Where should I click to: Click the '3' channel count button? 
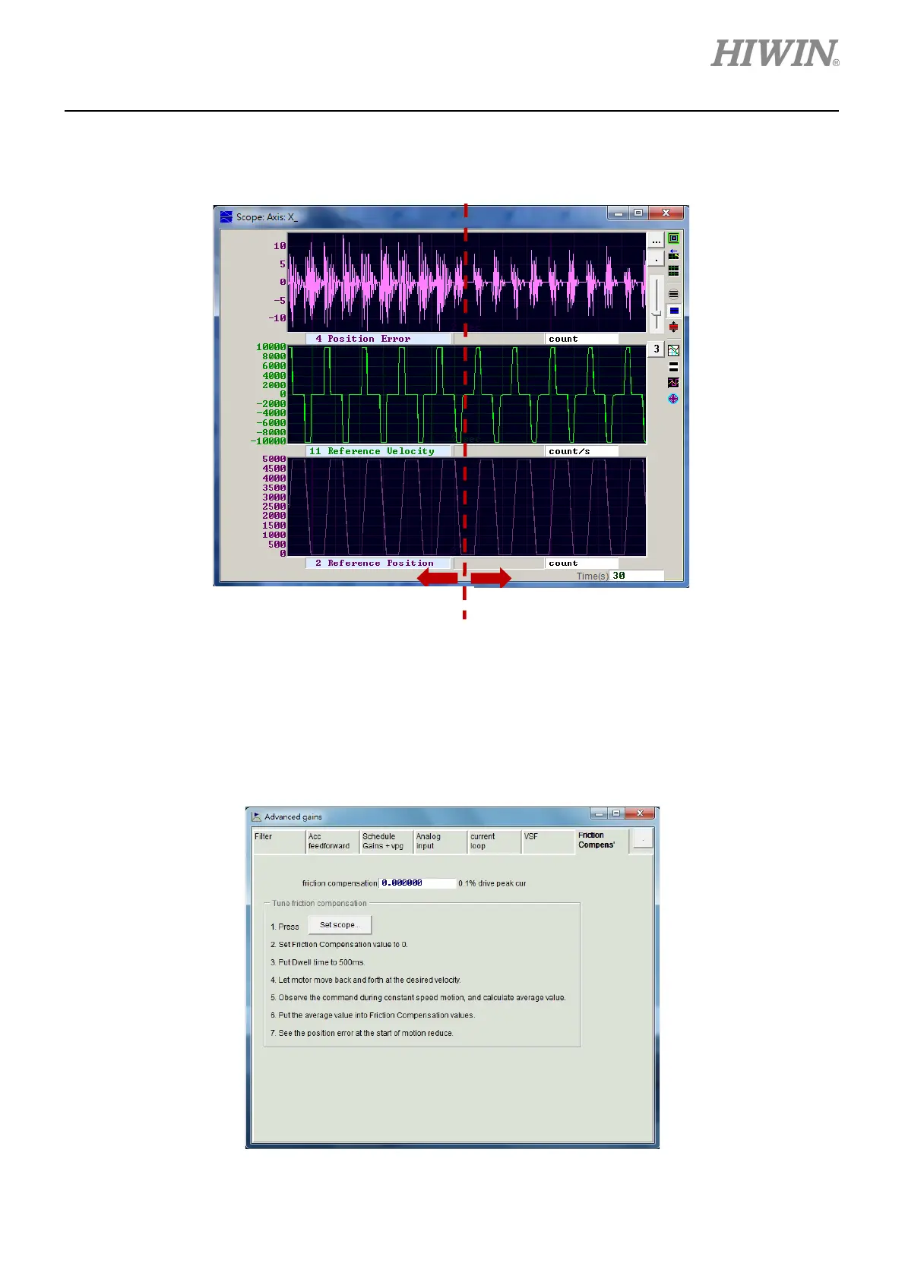click(656, 349)
